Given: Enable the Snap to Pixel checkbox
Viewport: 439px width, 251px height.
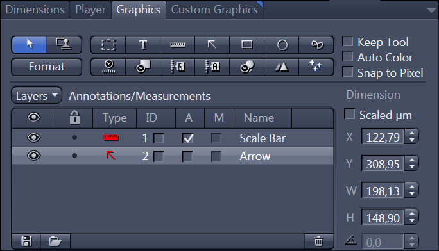Looking at the screenshot, I should click(x=348, y=72).
